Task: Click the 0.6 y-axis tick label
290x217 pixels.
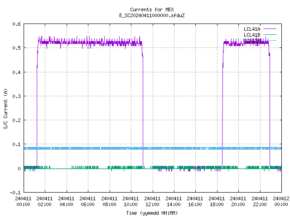Action: pos(16,24)
